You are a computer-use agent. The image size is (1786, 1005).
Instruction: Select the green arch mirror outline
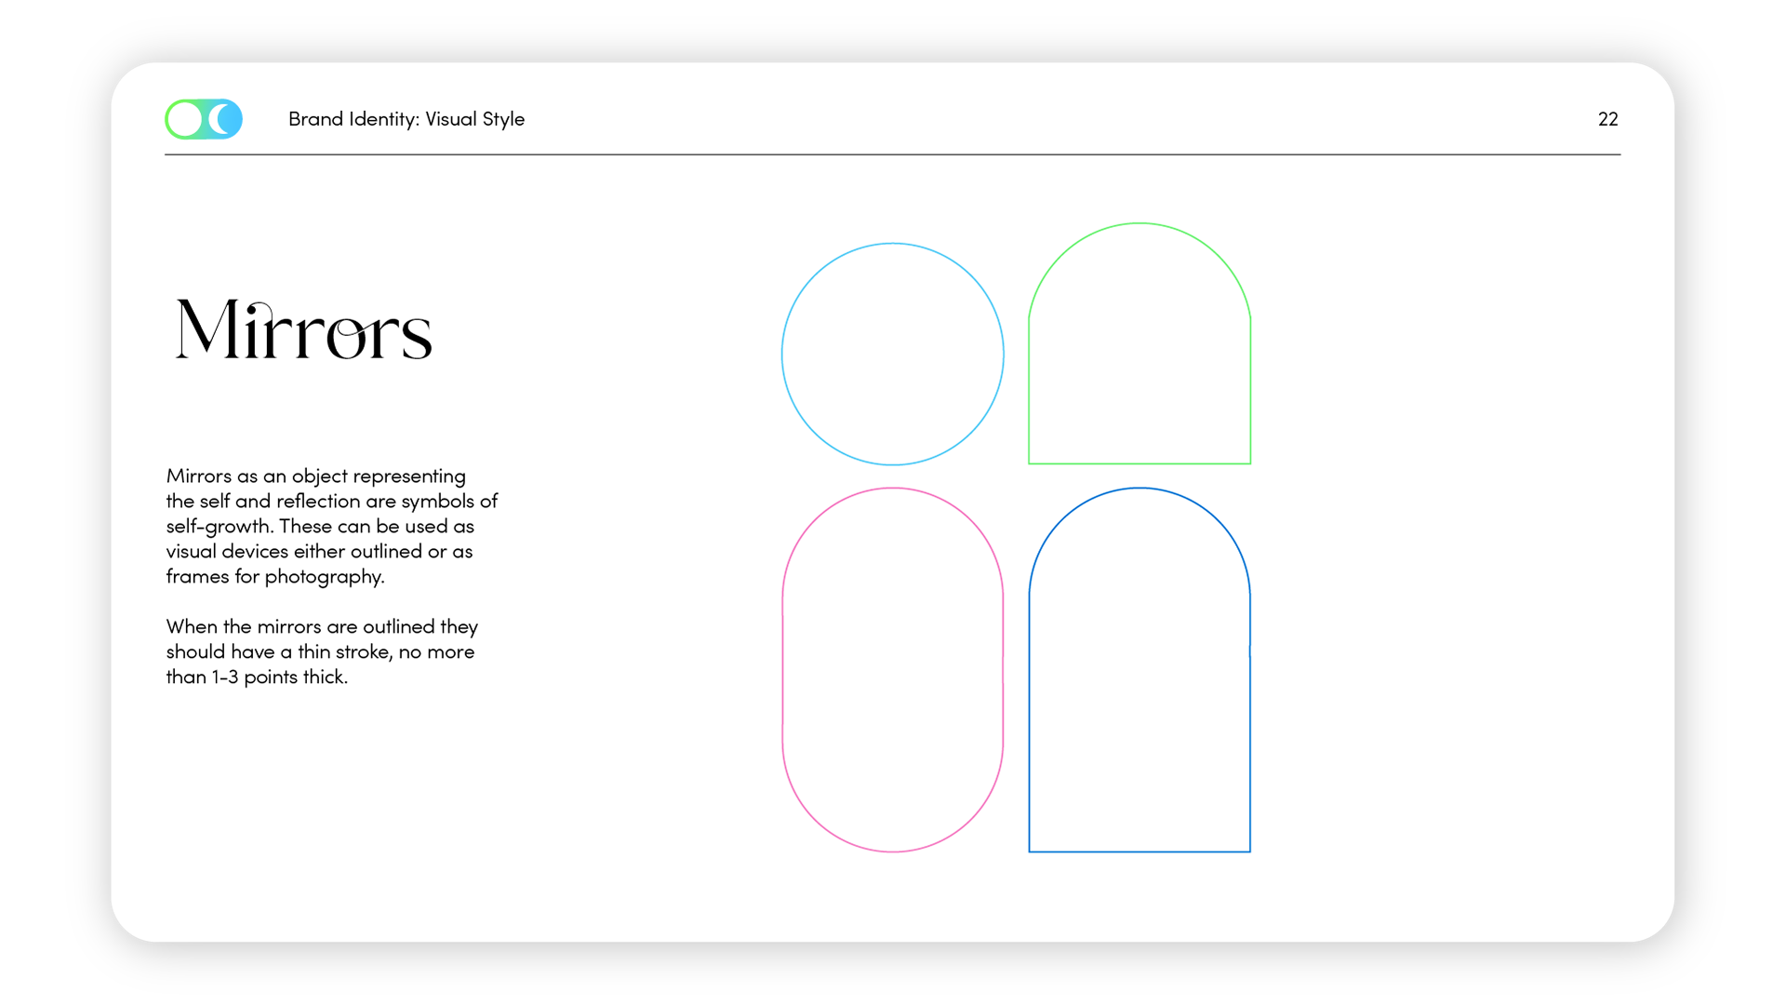pos(1029,391)
